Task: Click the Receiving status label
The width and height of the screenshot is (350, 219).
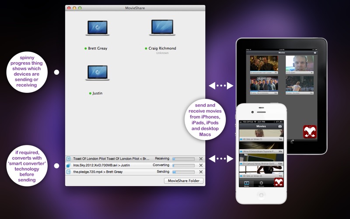Action: click(162, 159)
